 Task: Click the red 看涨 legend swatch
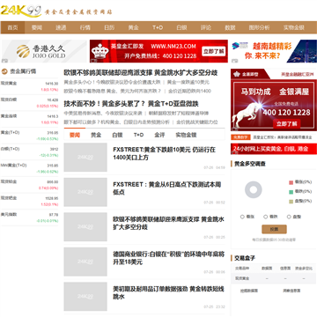[x=291, y=182]
